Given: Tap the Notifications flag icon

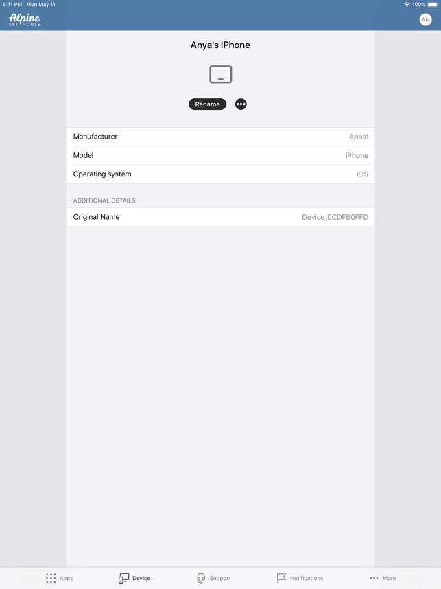Looking at the screenshot, I should [x=281, y=578].
